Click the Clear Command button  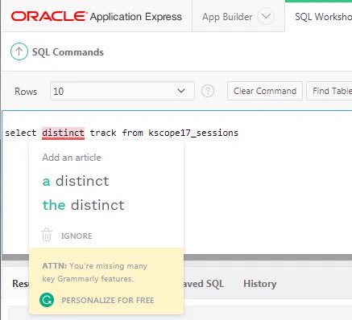[x=265, y=91]
